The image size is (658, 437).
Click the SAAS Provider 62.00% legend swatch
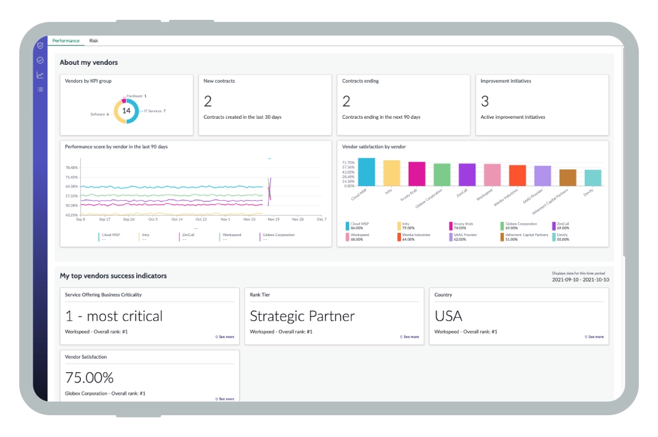(450, 237)
